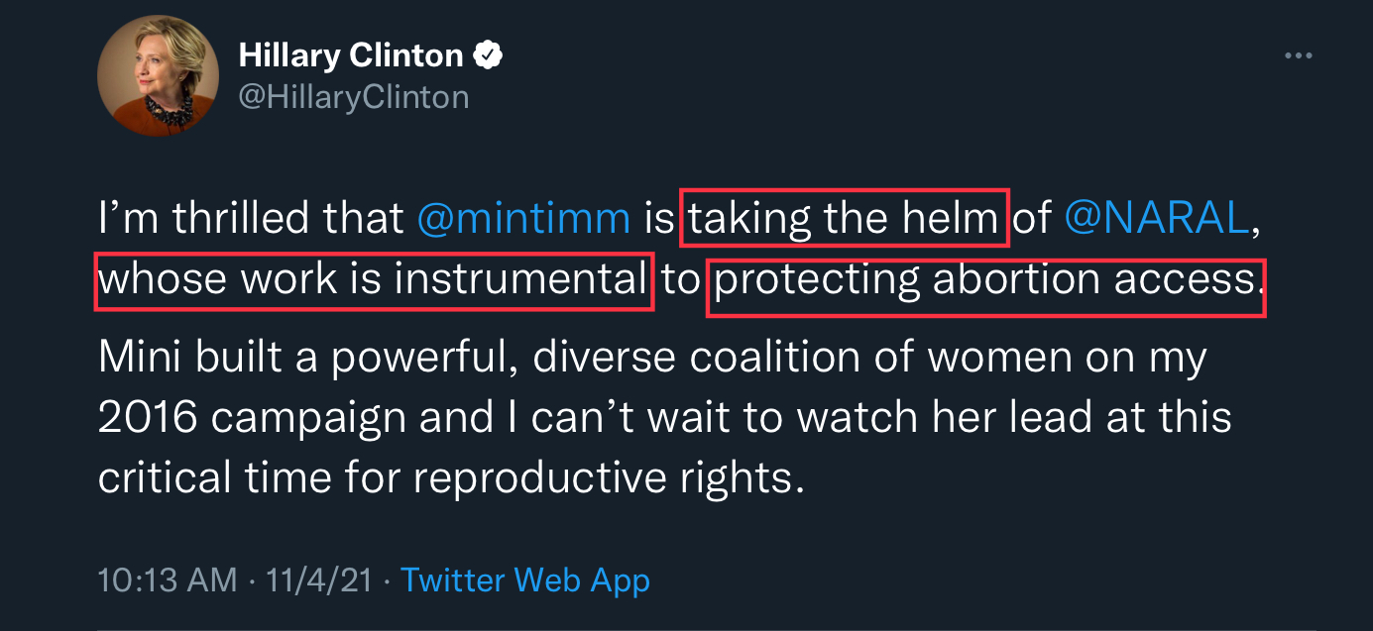Click highlighted phrase "taking the helm"

844,218
